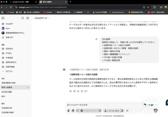Open the new browser tab plus button
168x117 pixels.
(70, 2)
